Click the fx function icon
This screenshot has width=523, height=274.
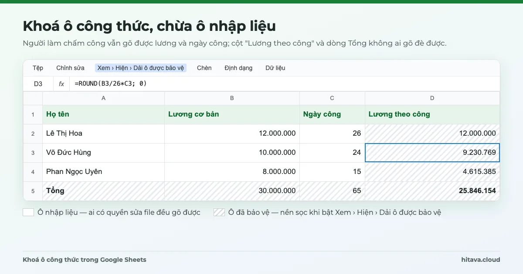click(61, 84)
